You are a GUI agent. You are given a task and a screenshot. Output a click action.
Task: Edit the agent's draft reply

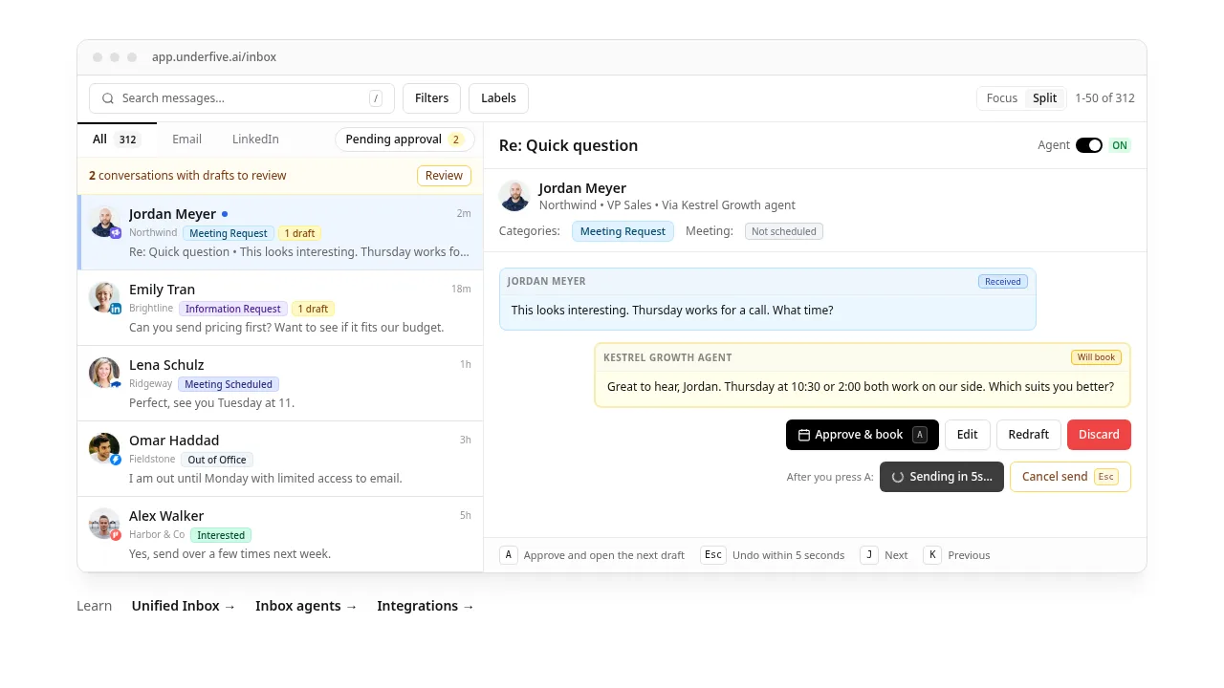968,435
